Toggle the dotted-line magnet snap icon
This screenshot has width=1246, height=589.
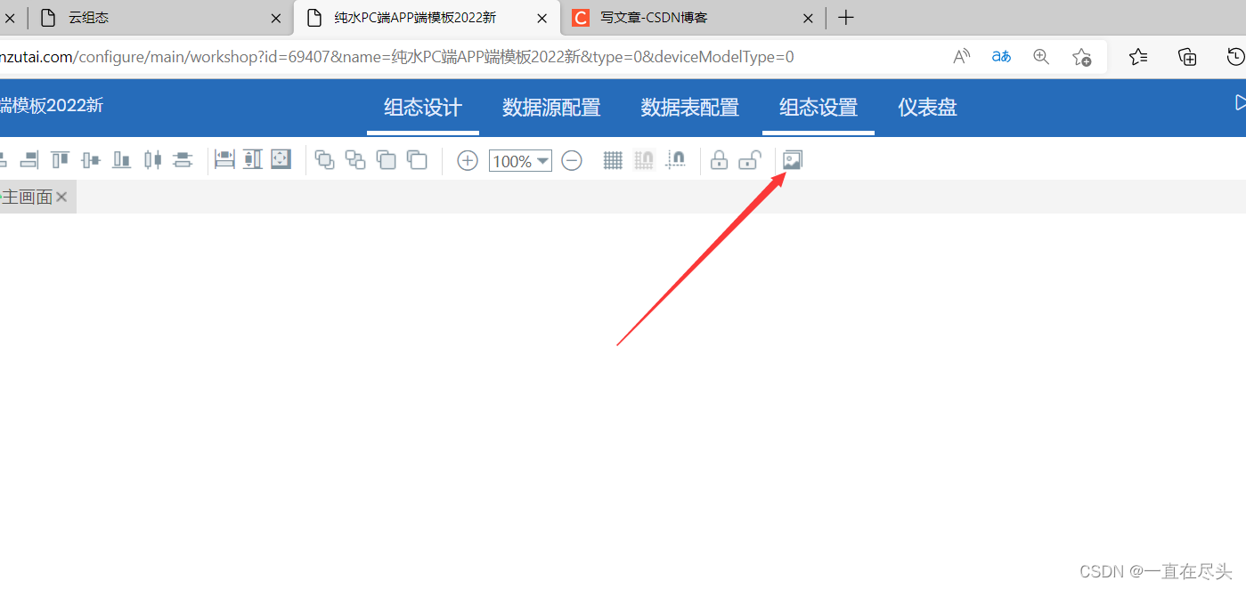[676, 161]
